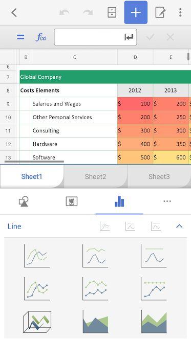
Task: Select the image insert tab icon
Action: tap(72, 201)
